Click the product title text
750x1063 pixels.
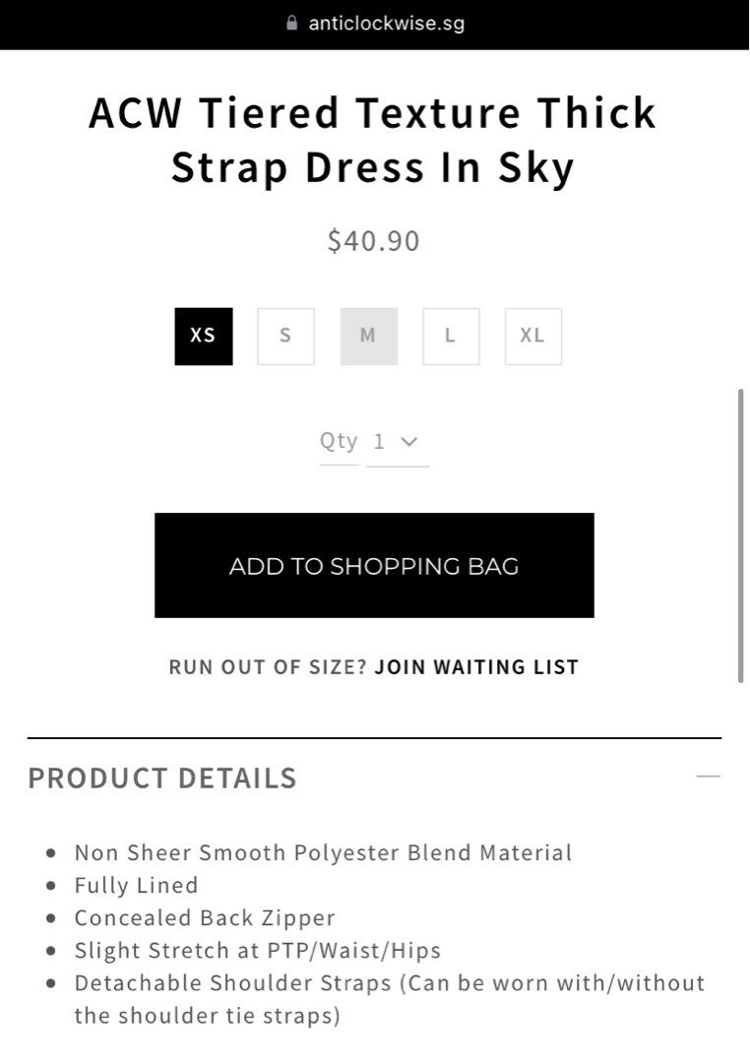tap(372, 140)
